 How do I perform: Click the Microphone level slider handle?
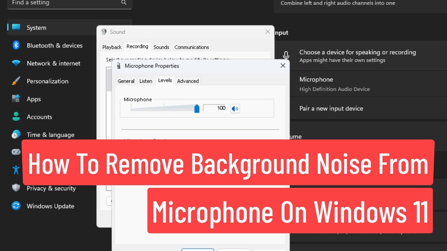point(197,108)
